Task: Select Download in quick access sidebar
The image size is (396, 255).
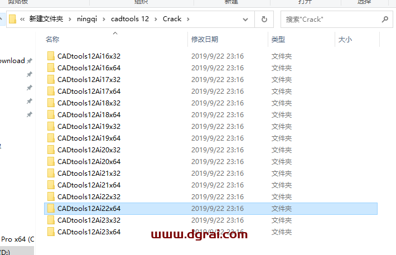Action: coord(12,61)
